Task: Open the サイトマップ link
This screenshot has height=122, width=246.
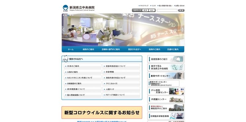Action: 144,5
